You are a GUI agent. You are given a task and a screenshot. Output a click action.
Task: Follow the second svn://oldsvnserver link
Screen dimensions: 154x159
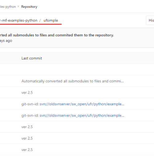[82, 116]
